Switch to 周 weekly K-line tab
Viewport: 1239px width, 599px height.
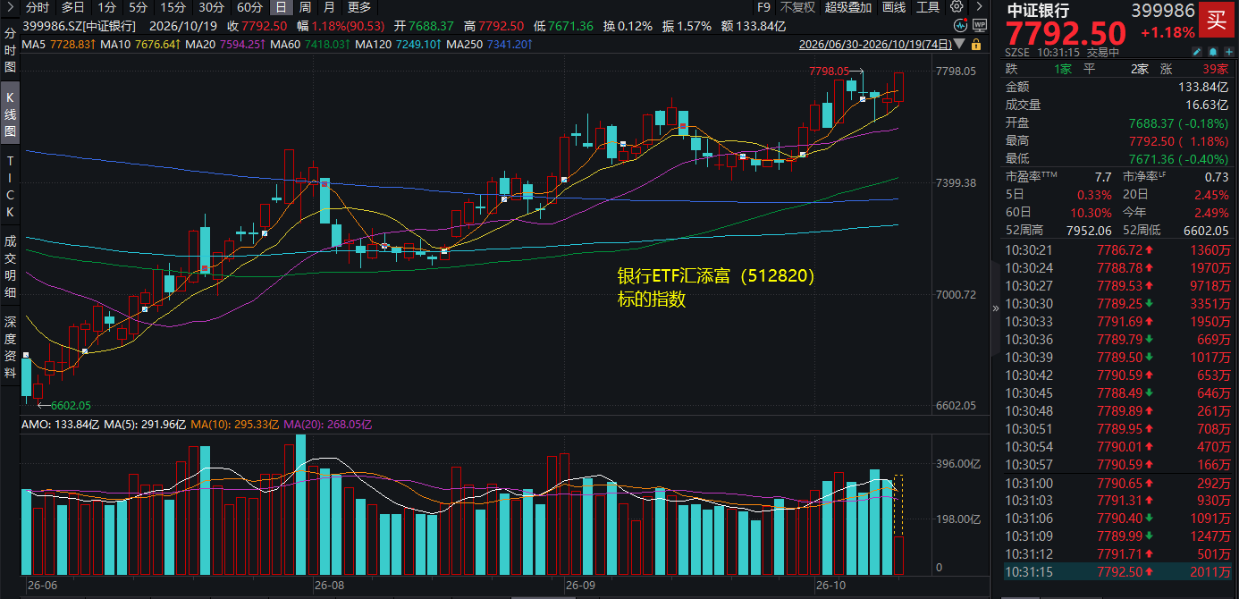[305, 7]
